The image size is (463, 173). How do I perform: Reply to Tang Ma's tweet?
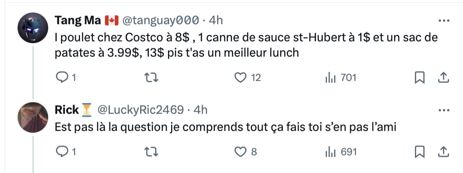point(66,77)
